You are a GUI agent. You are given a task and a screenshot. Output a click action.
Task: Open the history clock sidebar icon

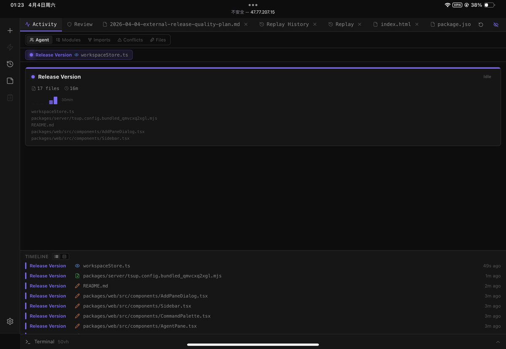coord(10,64)
